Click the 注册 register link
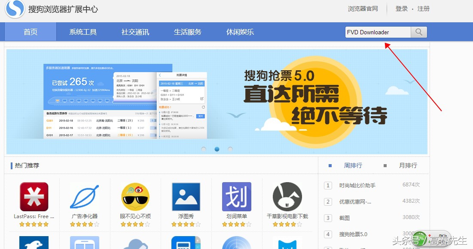Image resolution: width=473 pixels, height=249 pixels. (423, 9)
